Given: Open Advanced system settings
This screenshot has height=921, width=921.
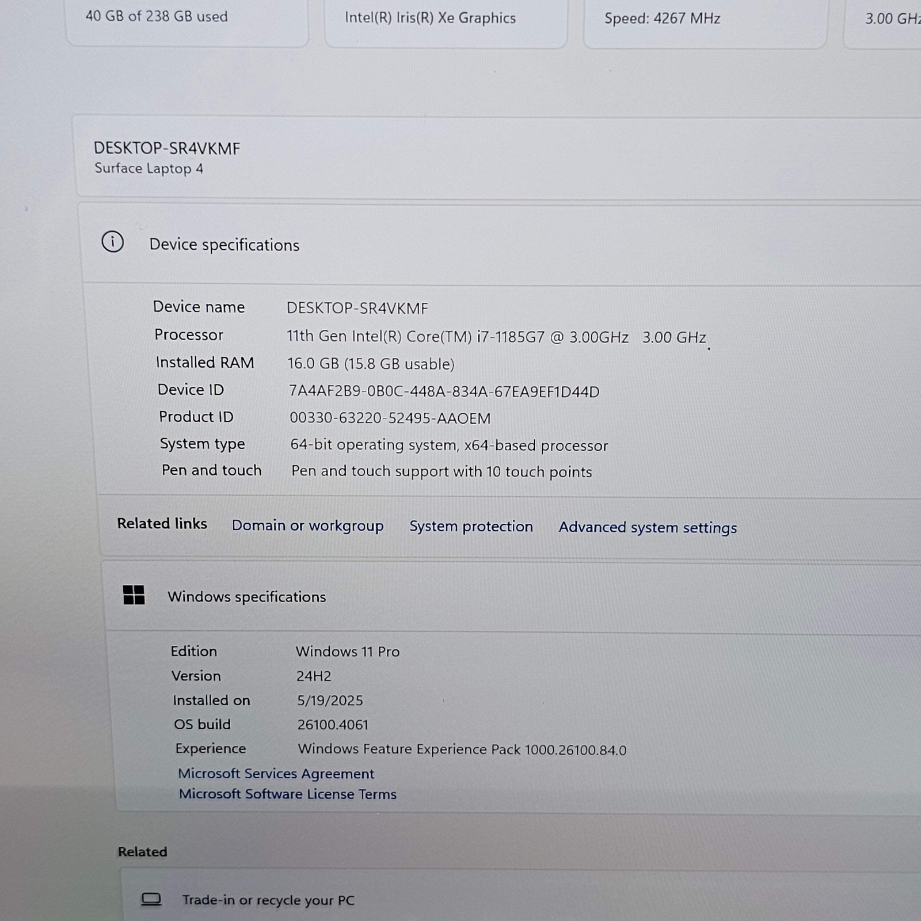Looking at the screenshot, I should (648, 528).
